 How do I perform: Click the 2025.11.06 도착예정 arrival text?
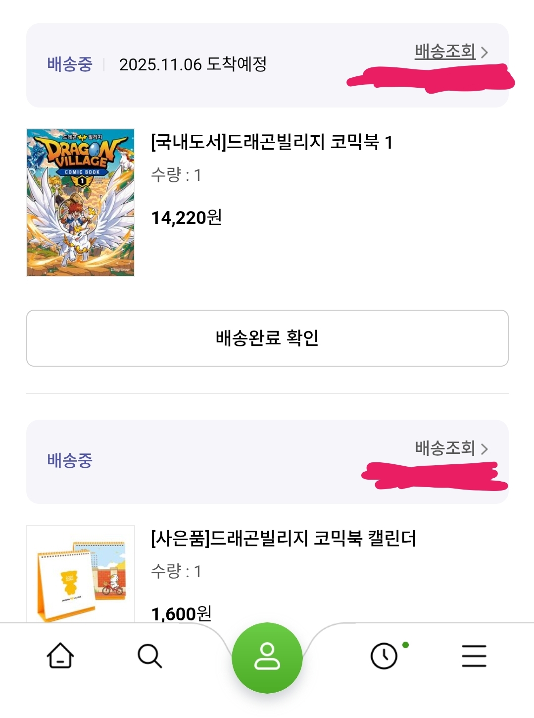(x=193, y=64)
